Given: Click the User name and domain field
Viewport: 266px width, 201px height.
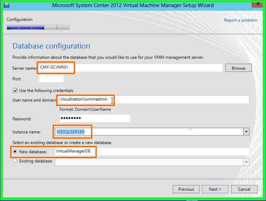Looking at the screenshot, I should (154, 99).
